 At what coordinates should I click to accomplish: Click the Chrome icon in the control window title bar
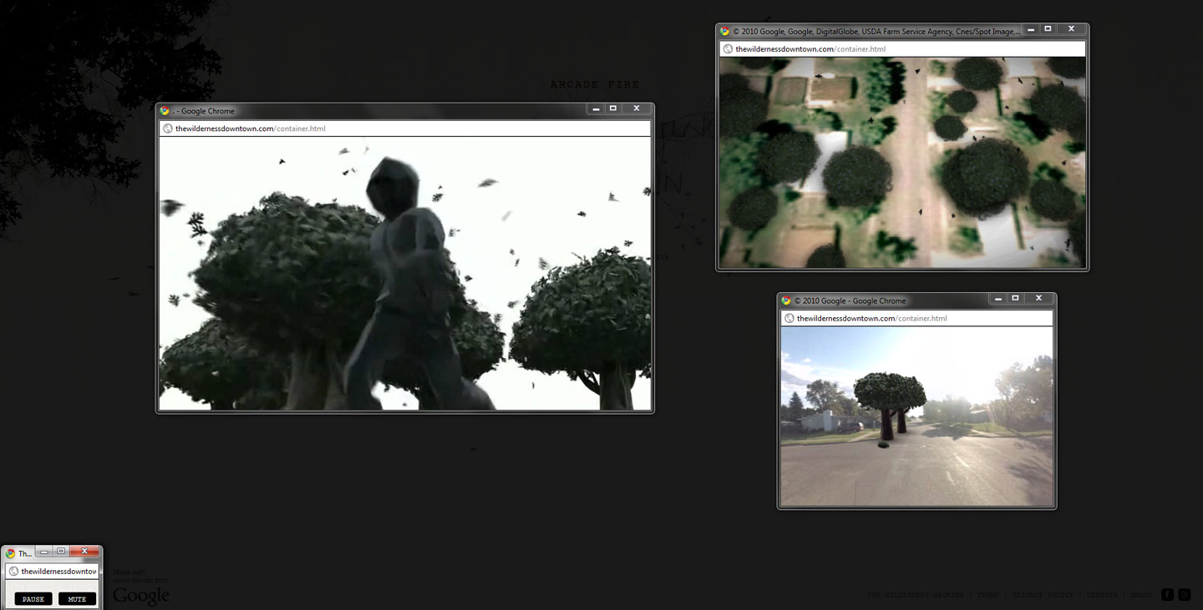click(10, 553)
